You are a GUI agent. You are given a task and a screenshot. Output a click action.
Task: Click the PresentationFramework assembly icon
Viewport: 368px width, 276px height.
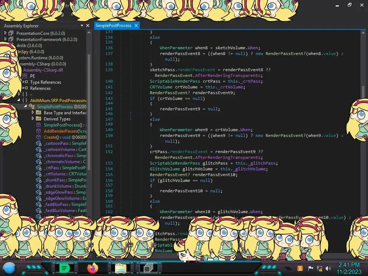[x=11, y=39]
